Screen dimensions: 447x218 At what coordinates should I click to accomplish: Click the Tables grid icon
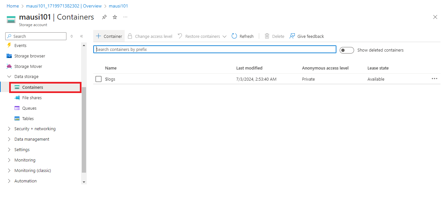[17, 118]
